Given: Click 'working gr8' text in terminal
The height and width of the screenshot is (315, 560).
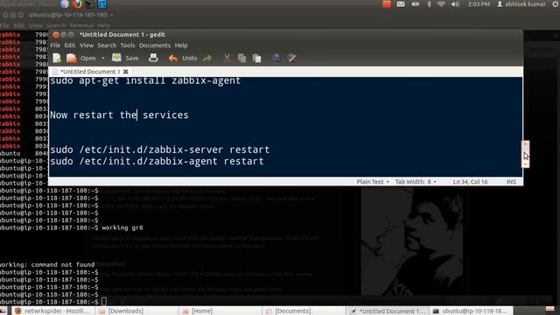Looking at the screenshot, I should (122, 227).
